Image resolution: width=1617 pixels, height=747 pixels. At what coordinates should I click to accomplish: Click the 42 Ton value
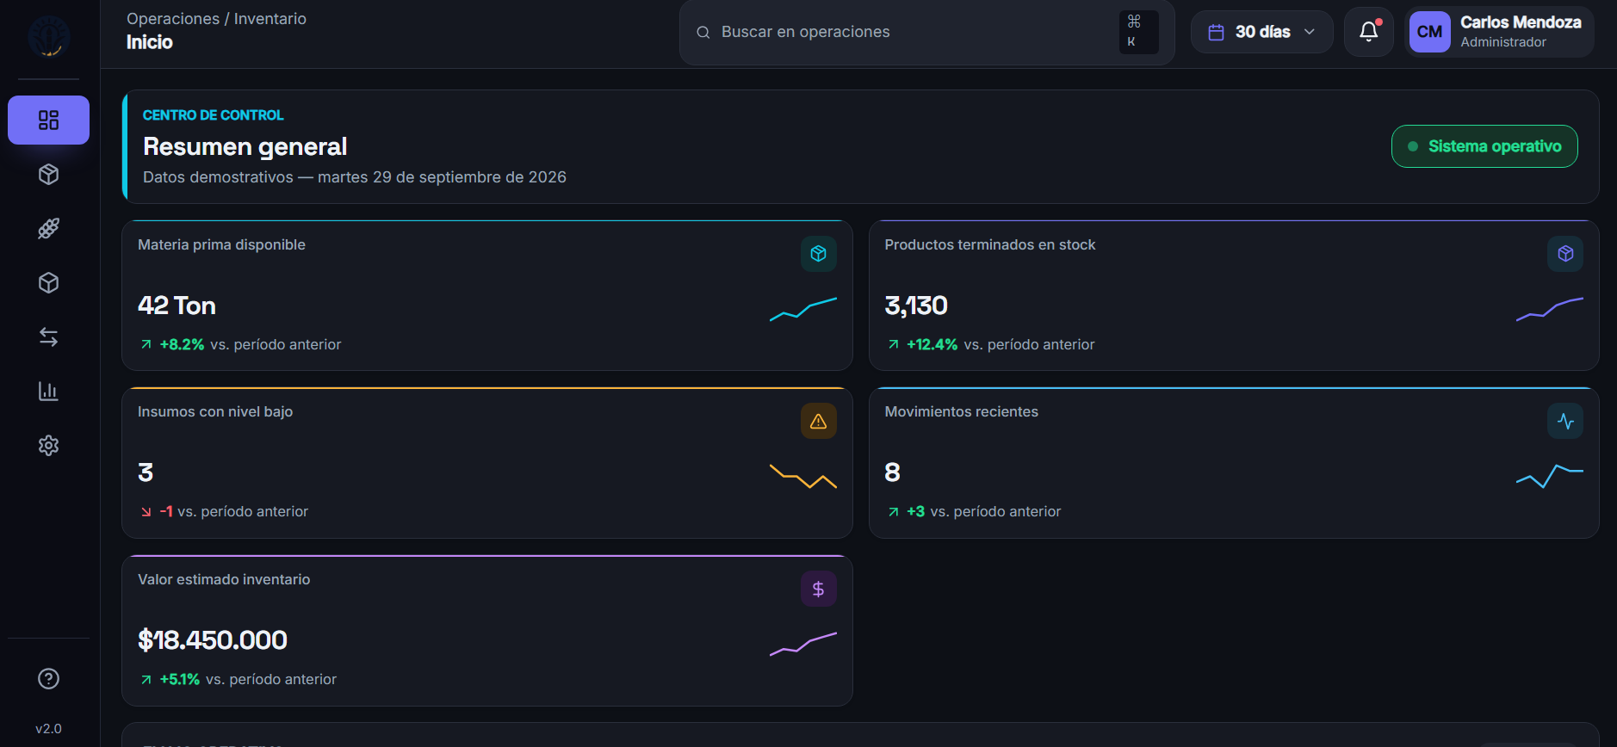pos(177,306)
